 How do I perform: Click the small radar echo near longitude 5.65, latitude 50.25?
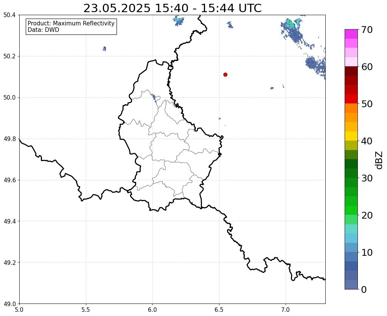coord(104,48)
